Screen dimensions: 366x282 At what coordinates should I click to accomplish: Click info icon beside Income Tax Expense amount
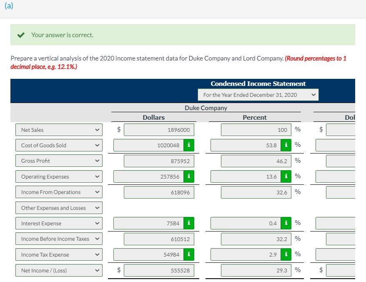(188, 254)
